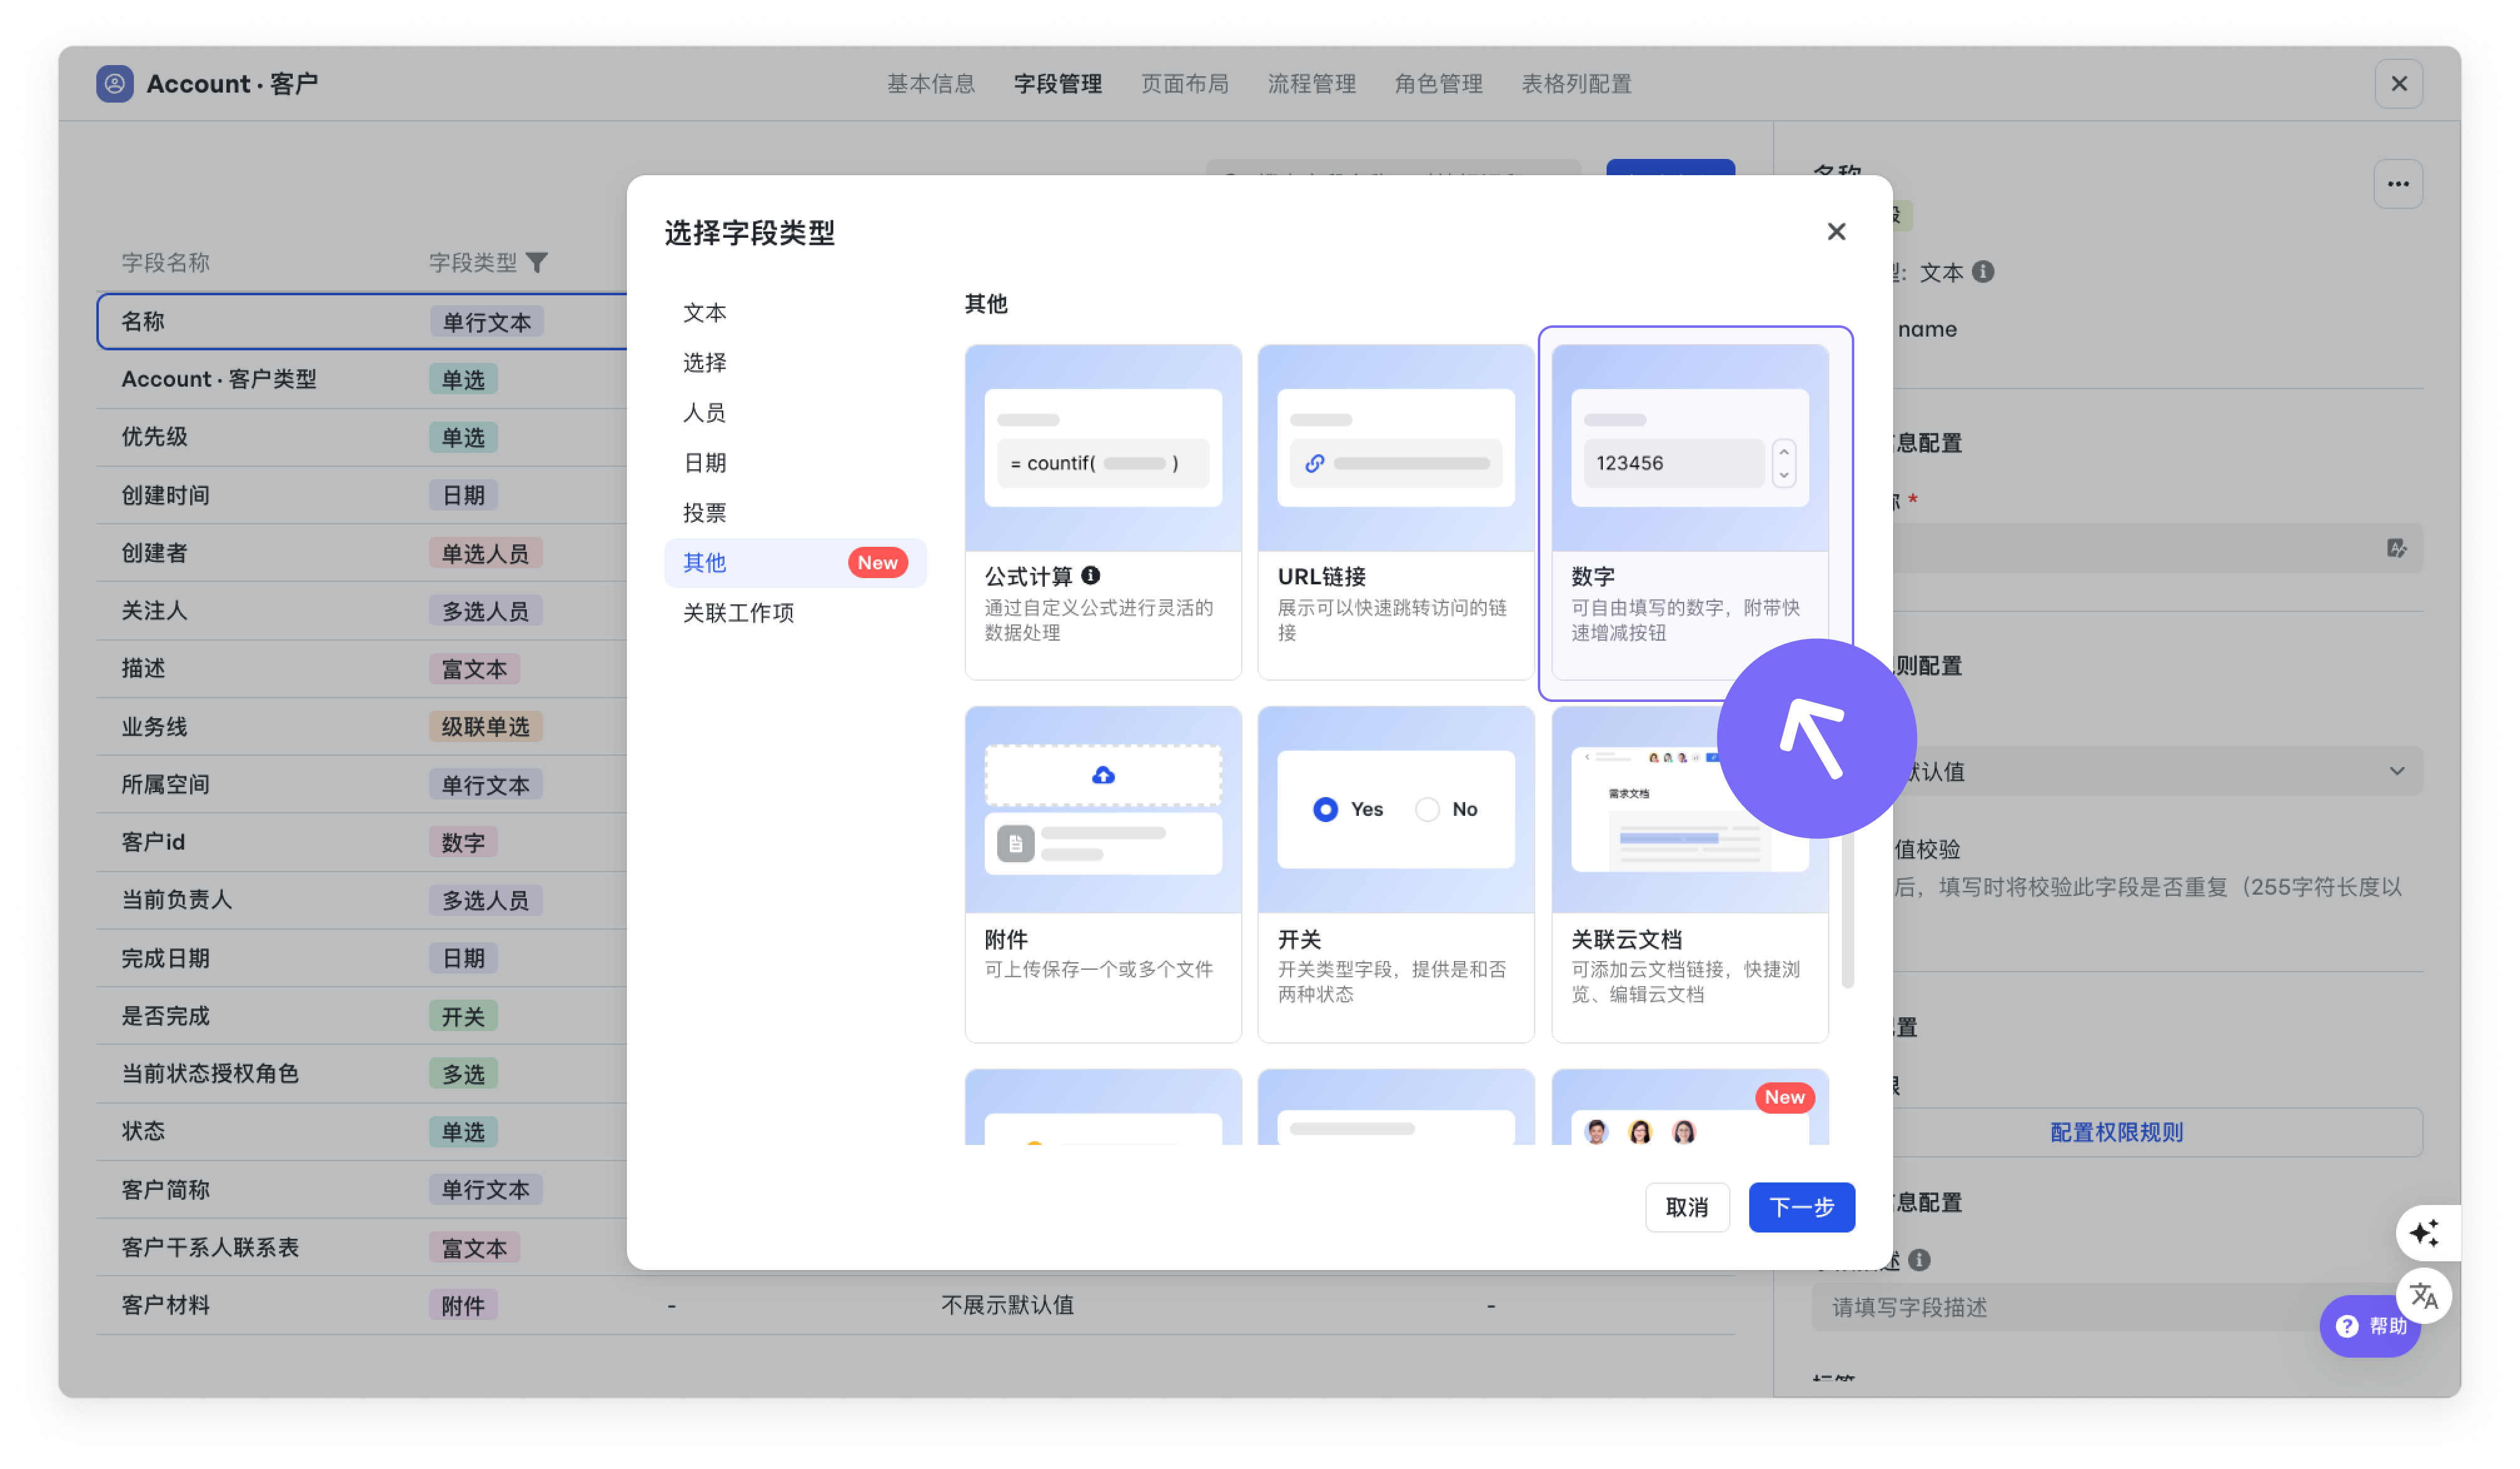Select the 客户简称 field row
This screenshot has height=1469, width=2520.
[x=362, y=1189]
